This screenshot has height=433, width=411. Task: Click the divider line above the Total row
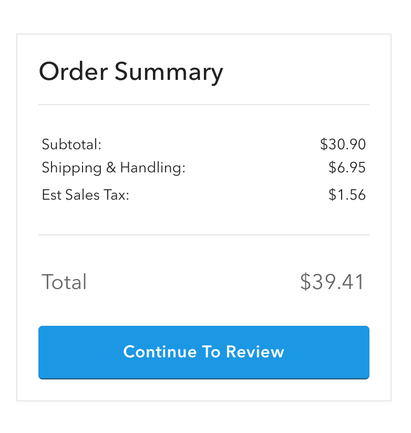204,235
